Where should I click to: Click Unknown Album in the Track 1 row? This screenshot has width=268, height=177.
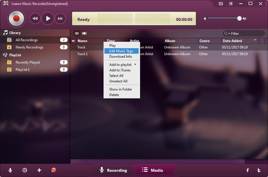point(177,54)
